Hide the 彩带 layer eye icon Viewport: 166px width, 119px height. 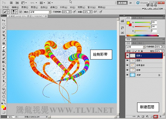pos(128,70)
